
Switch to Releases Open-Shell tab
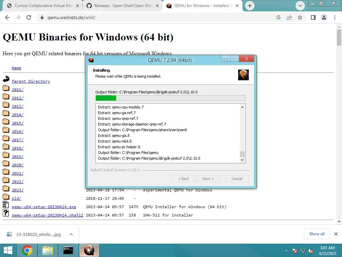pyautogui.click(x=122, y=6)
